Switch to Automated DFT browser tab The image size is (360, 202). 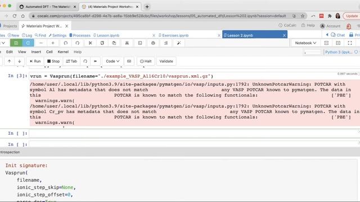coord(47,7)
